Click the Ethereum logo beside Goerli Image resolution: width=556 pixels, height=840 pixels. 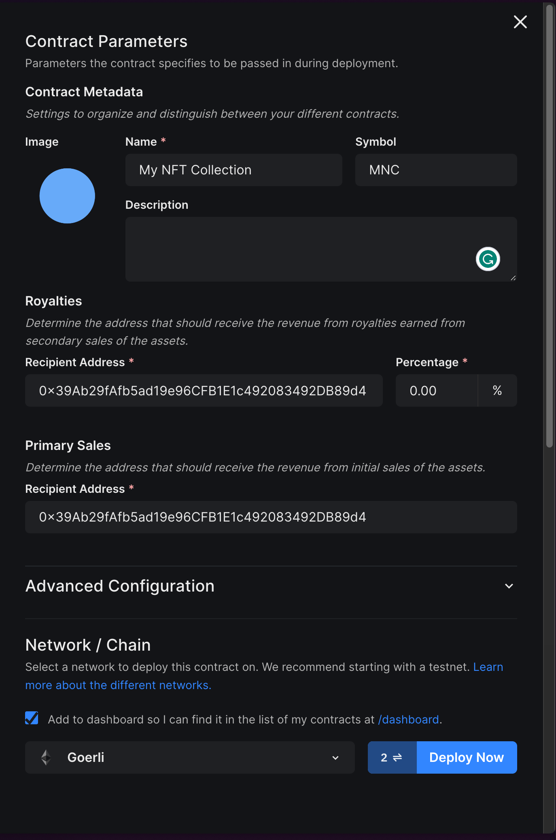click(x=46, y=757)
